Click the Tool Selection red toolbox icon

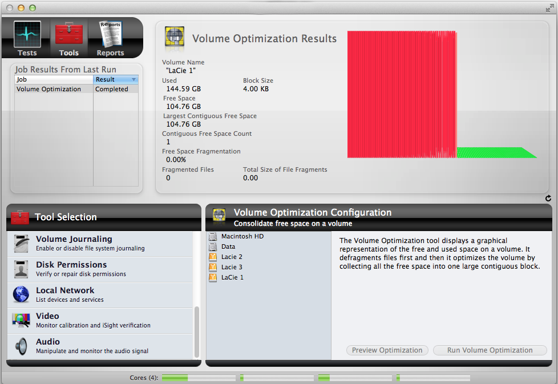coord(20,217)
